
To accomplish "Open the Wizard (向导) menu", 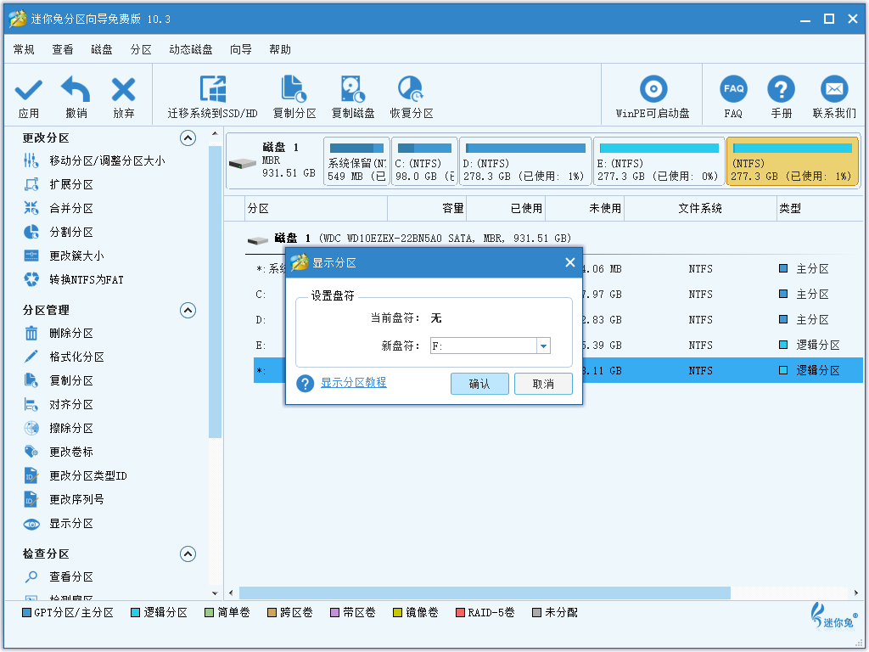I will (x=240, y=50).
